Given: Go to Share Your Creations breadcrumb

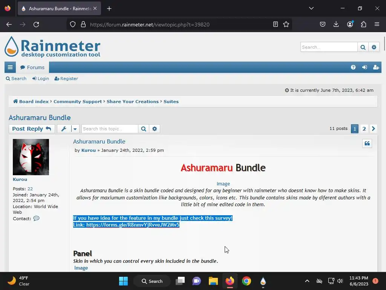Looking at the screenshot, I should pos(132,102).
